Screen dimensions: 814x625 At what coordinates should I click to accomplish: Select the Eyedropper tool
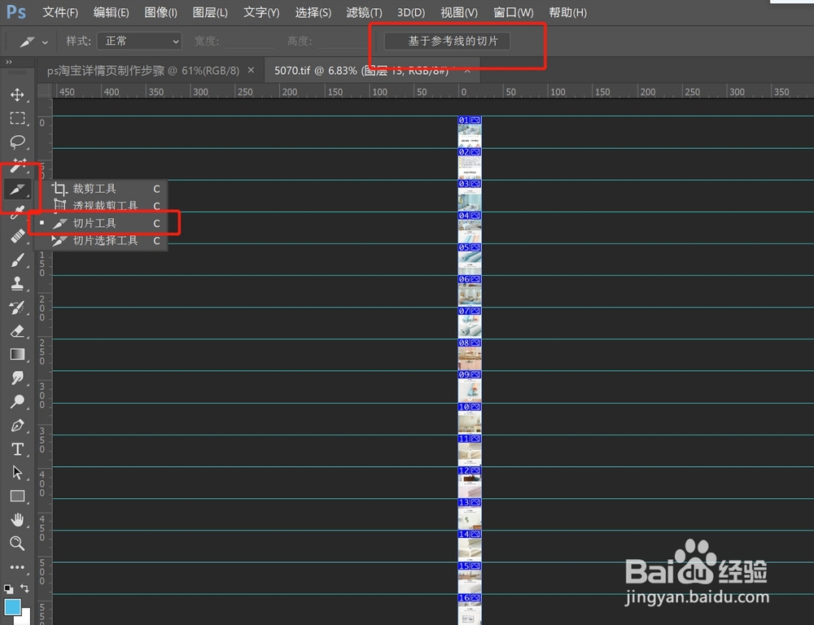[x=18, y=212]
